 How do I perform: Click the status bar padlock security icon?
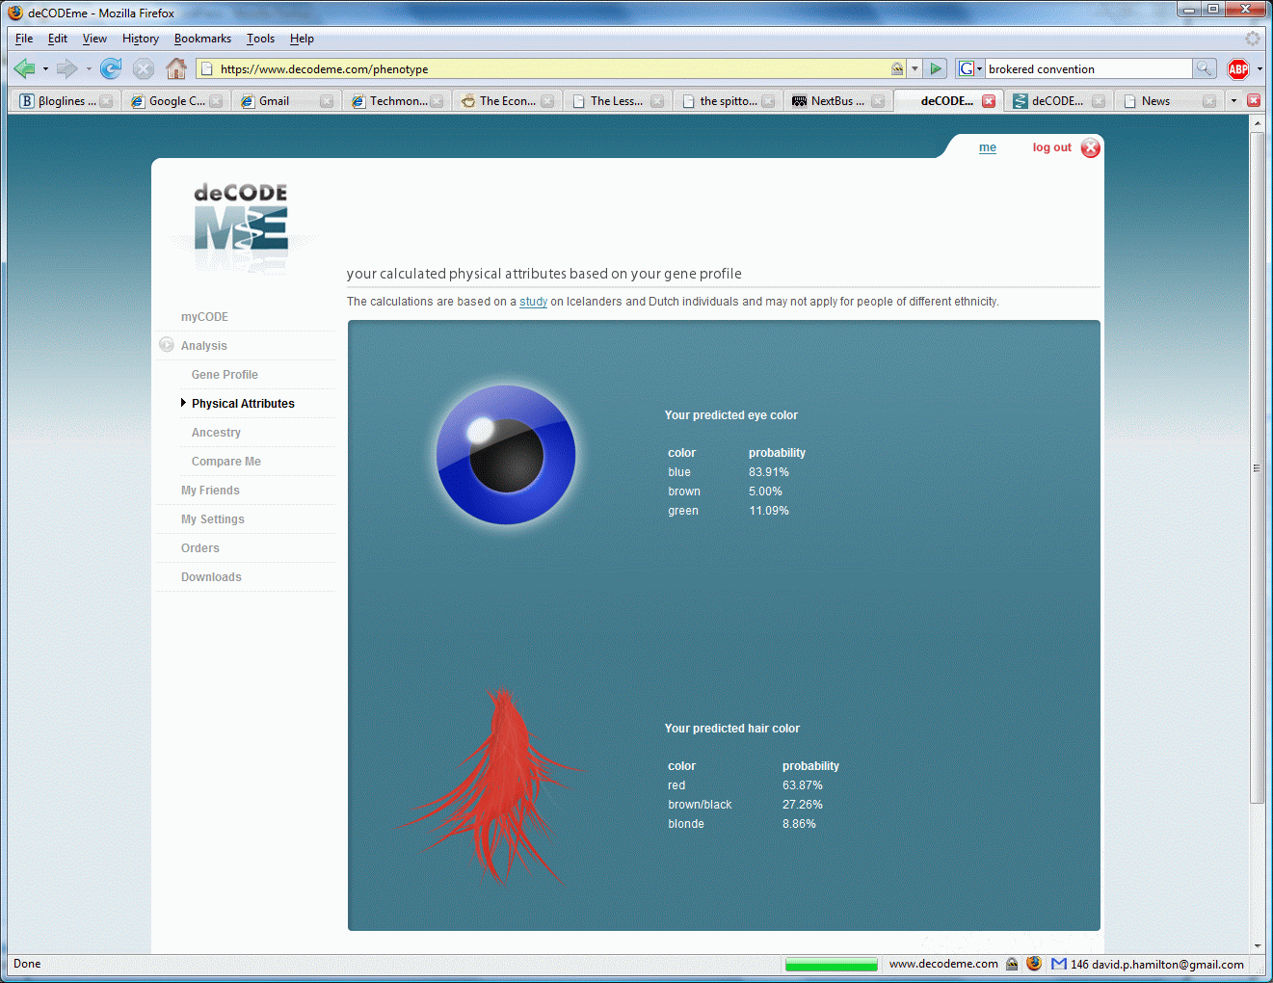pos(1012,964)
